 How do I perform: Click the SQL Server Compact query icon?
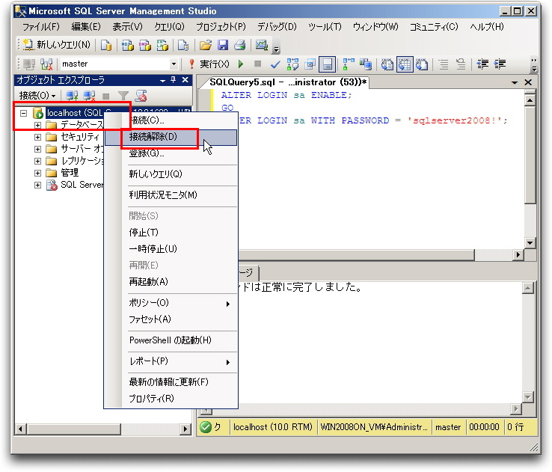pos(183,45)
